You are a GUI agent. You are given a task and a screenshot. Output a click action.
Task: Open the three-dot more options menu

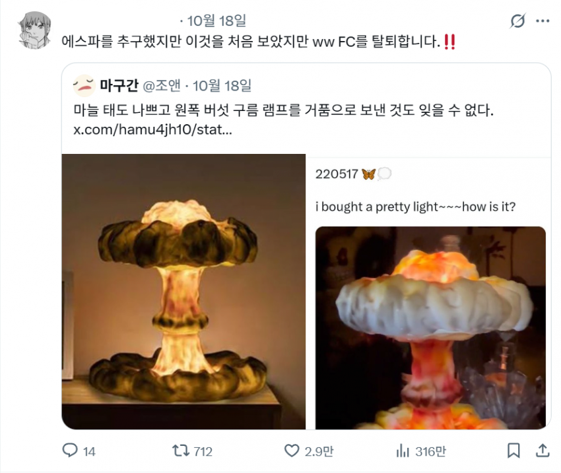[x=543, y=20]
